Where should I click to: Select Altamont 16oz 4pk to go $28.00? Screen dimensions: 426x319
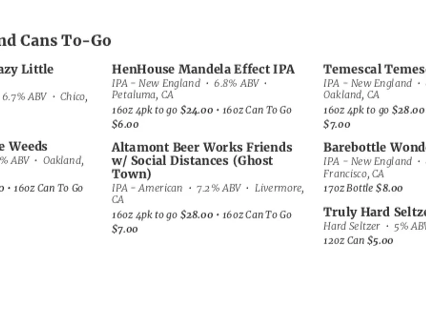(162, 215)
